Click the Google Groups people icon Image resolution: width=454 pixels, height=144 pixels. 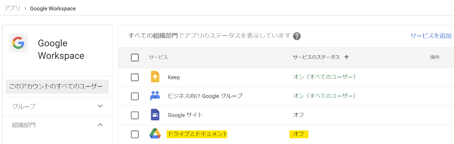(155, 96)
